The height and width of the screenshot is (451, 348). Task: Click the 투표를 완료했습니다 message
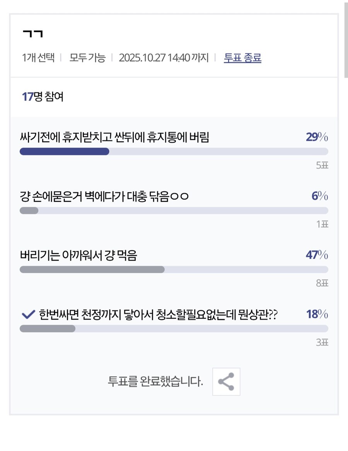[x=155, y=382]
